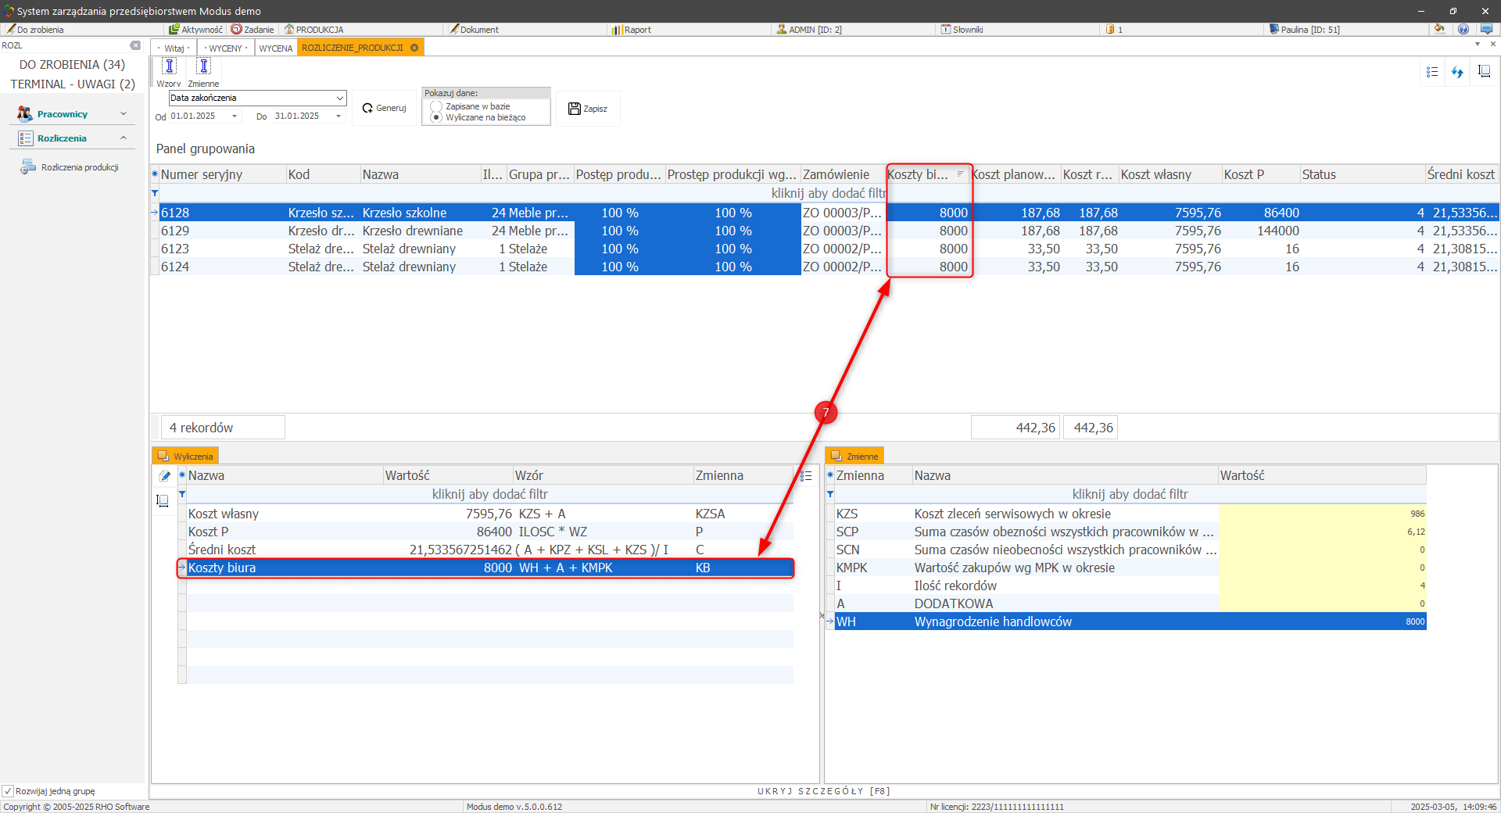Click the Generuj button

tap(384, 109)
